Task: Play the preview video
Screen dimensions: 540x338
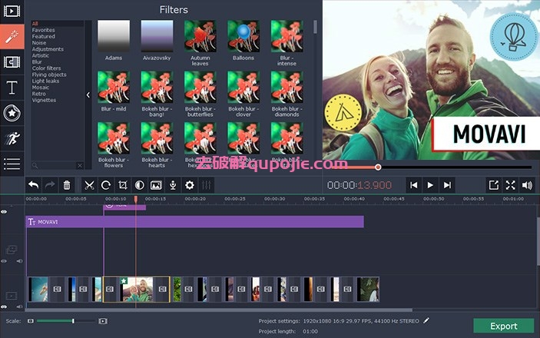Action: 430,185
